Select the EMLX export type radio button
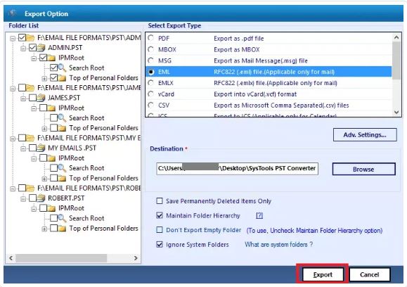The image size is (407, 287). 151,83
